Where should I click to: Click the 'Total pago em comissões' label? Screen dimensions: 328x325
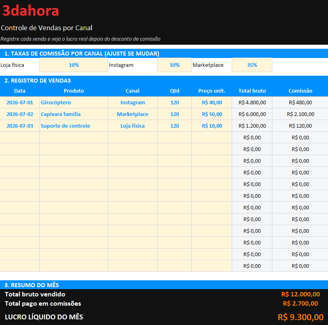(x=43, y=304)
